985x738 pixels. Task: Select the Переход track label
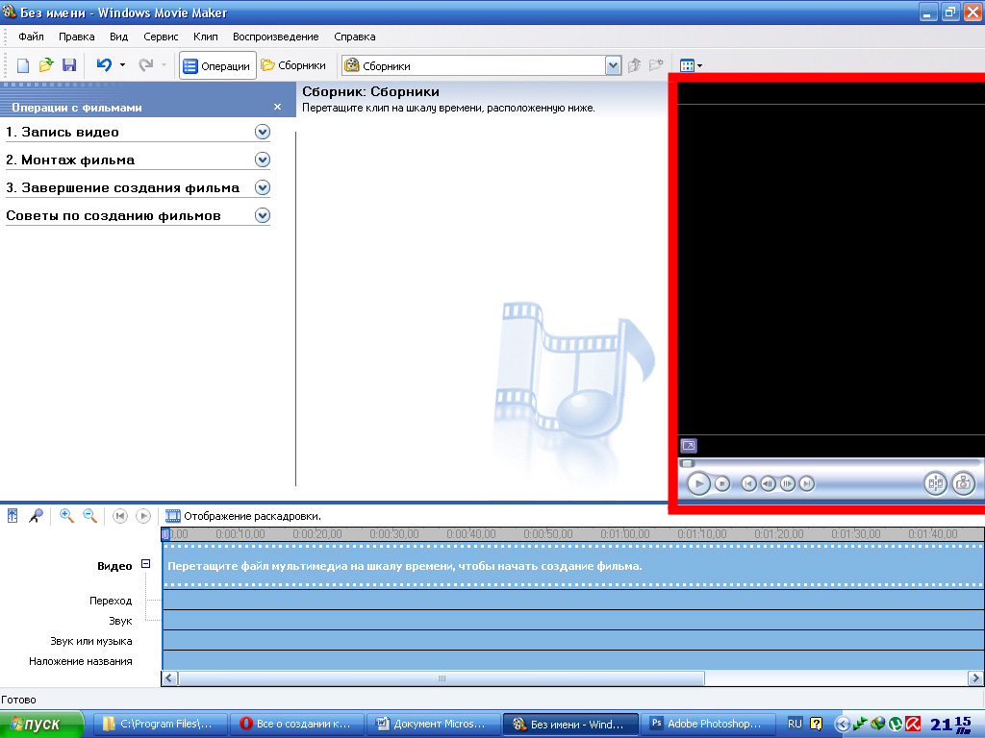click(x=111, y=601)
